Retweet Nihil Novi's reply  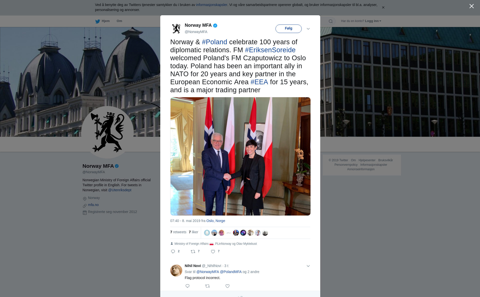click(207, 286)
